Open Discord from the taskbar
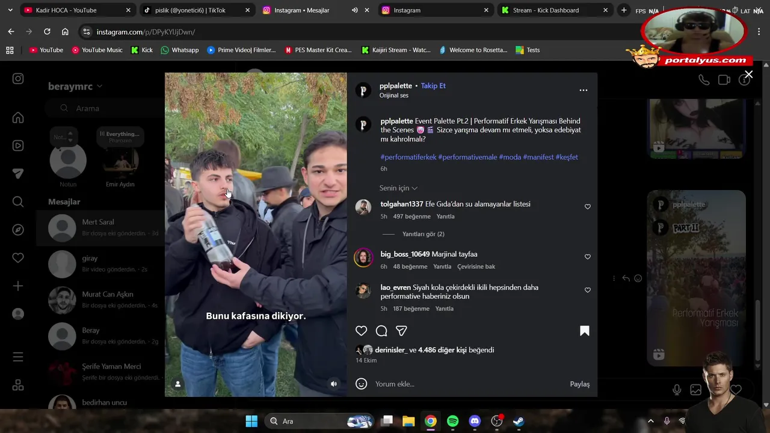This screenshot has height=433, width=770. [x=475, y=422]
